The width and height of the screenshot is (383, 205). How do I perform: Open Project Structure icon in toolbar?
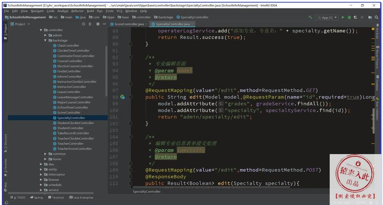click(370, 17)
